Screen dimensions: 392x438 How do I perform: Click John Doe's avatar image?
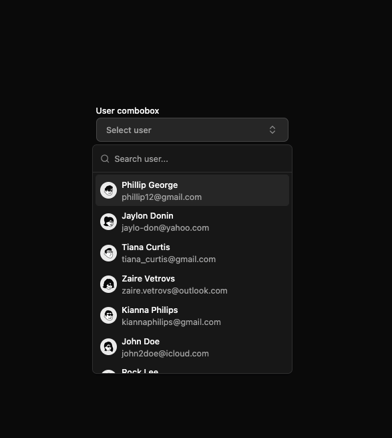109,347
